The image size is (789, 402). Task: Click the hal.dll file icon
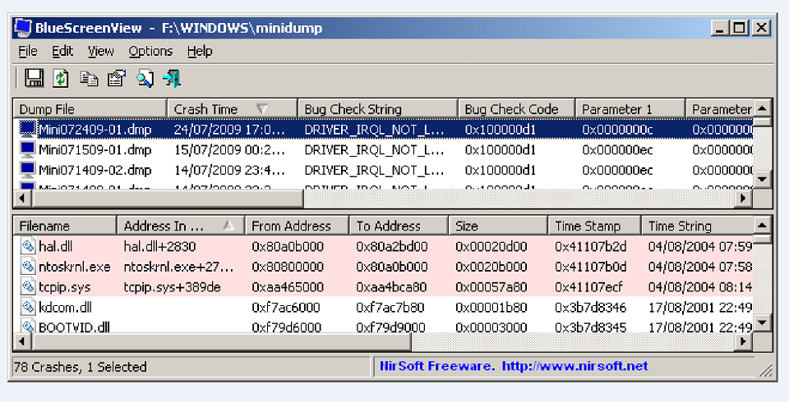tap(28, 246)
